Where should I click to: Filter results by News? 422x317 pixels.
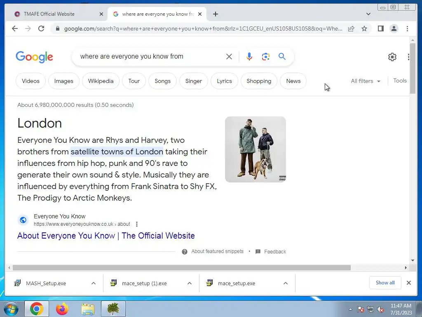293,81
